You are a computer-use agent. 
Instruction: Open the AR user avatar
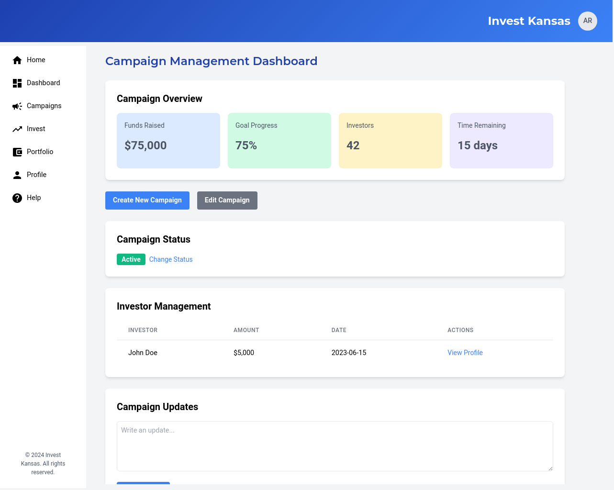click(x=587, y=21)
